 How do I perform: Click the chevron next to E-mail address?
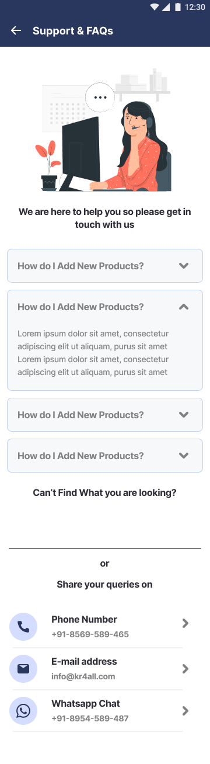[185, 669]
